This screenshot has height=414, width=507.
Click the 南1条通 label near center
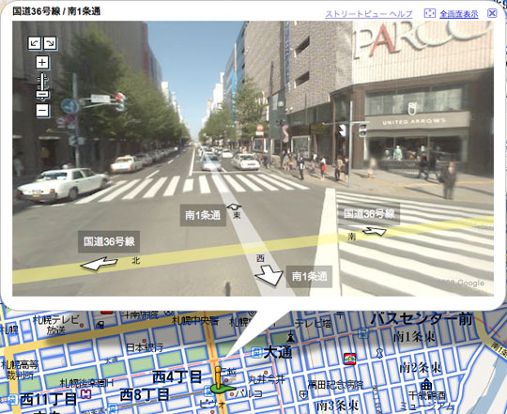point(203,215)
